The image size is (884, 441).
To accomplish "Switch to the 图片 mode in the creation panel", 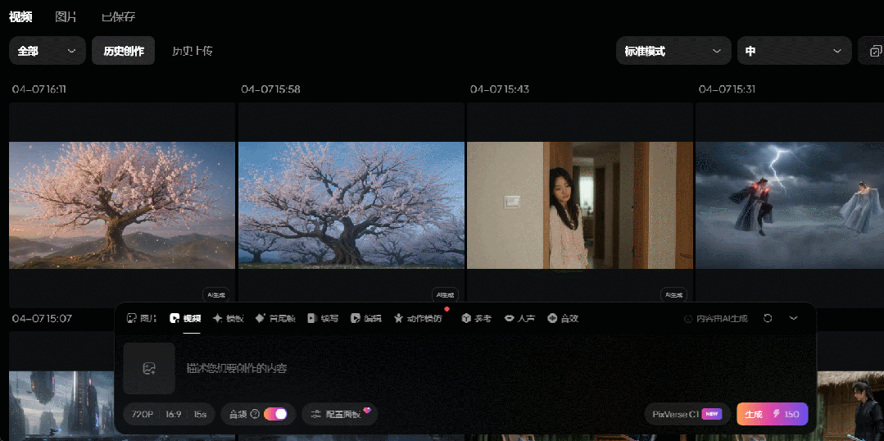I will point(142,319).
